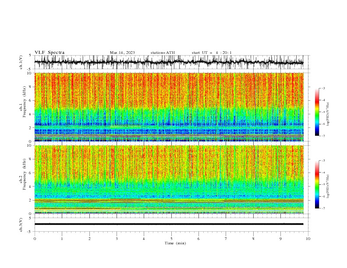347x268 pixels.
Task: Click the ch.1 voltage waveform trace
Action: [x=169, y=62]
